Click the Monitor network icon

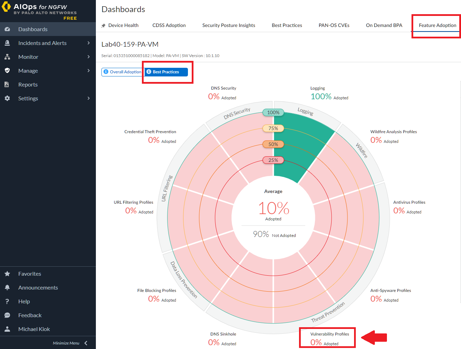tap(7, 57)
